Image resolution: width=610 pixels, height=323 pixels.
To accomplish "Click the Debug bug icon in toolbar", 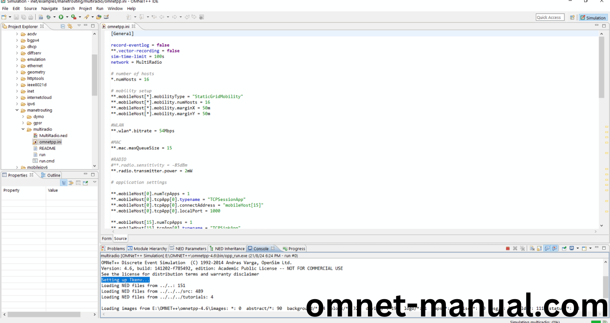I will 48,17.
